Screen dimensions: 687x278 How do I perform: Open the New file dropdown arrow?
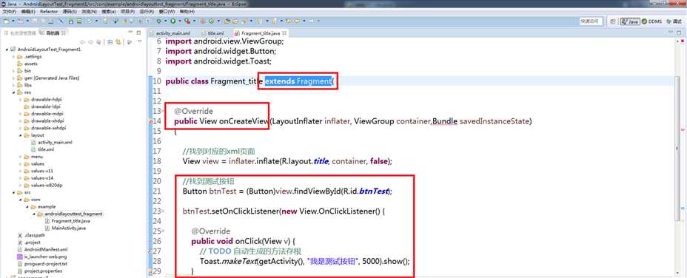tap(13, 21)
